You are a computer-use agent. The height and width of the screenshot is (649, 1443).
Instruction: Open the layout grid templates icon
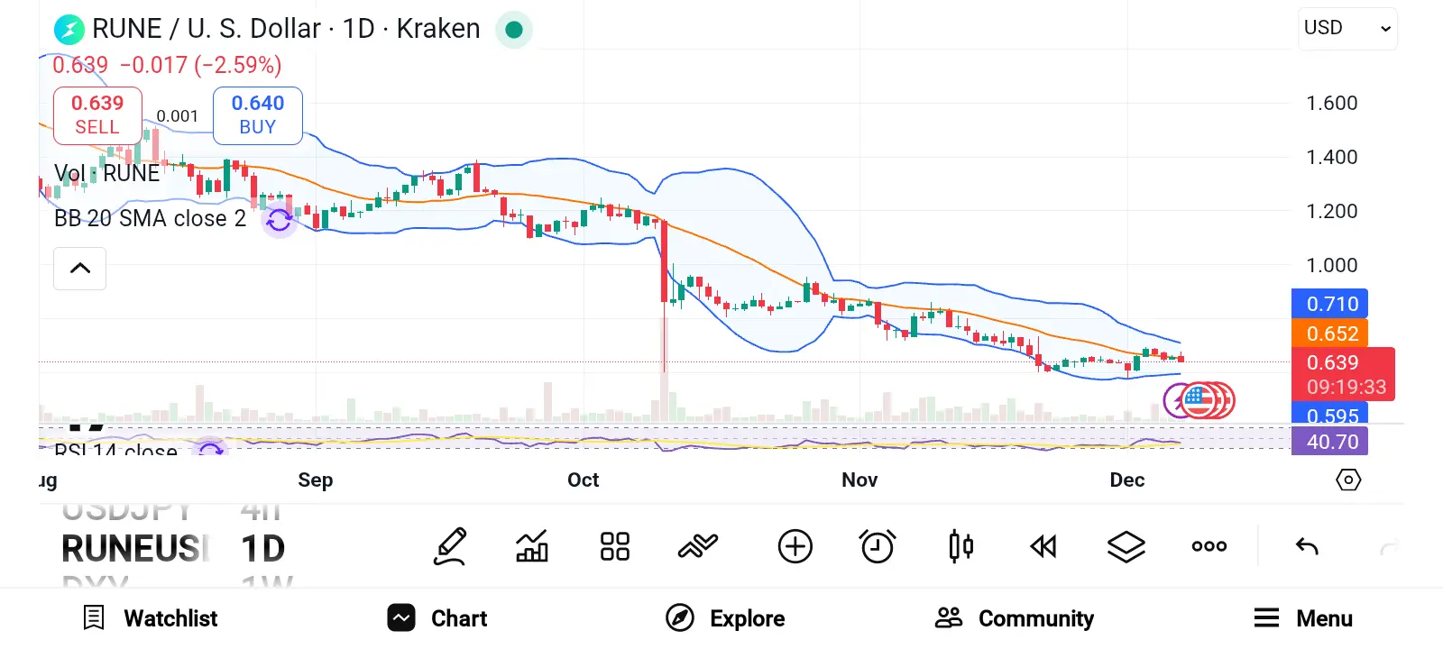pos(615,546)
